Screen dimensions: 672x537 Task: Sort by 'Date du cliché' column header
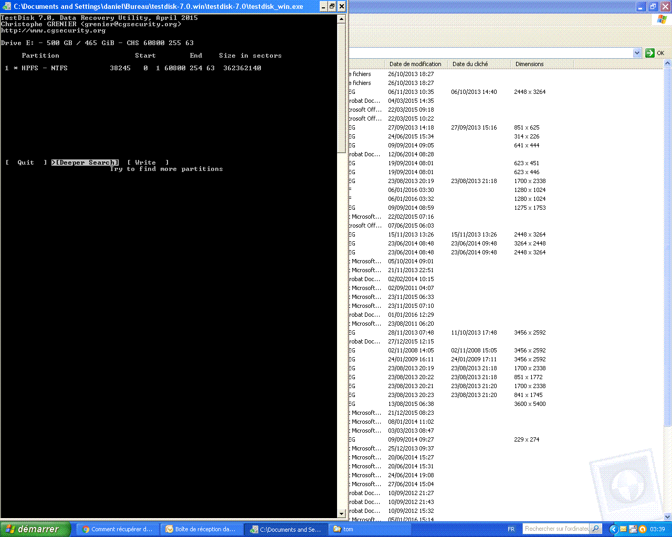(479, 64)
